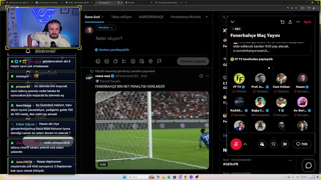Unmute the microphone in the Space
Viewport: 321px width, 180px height.
[236, 144]
